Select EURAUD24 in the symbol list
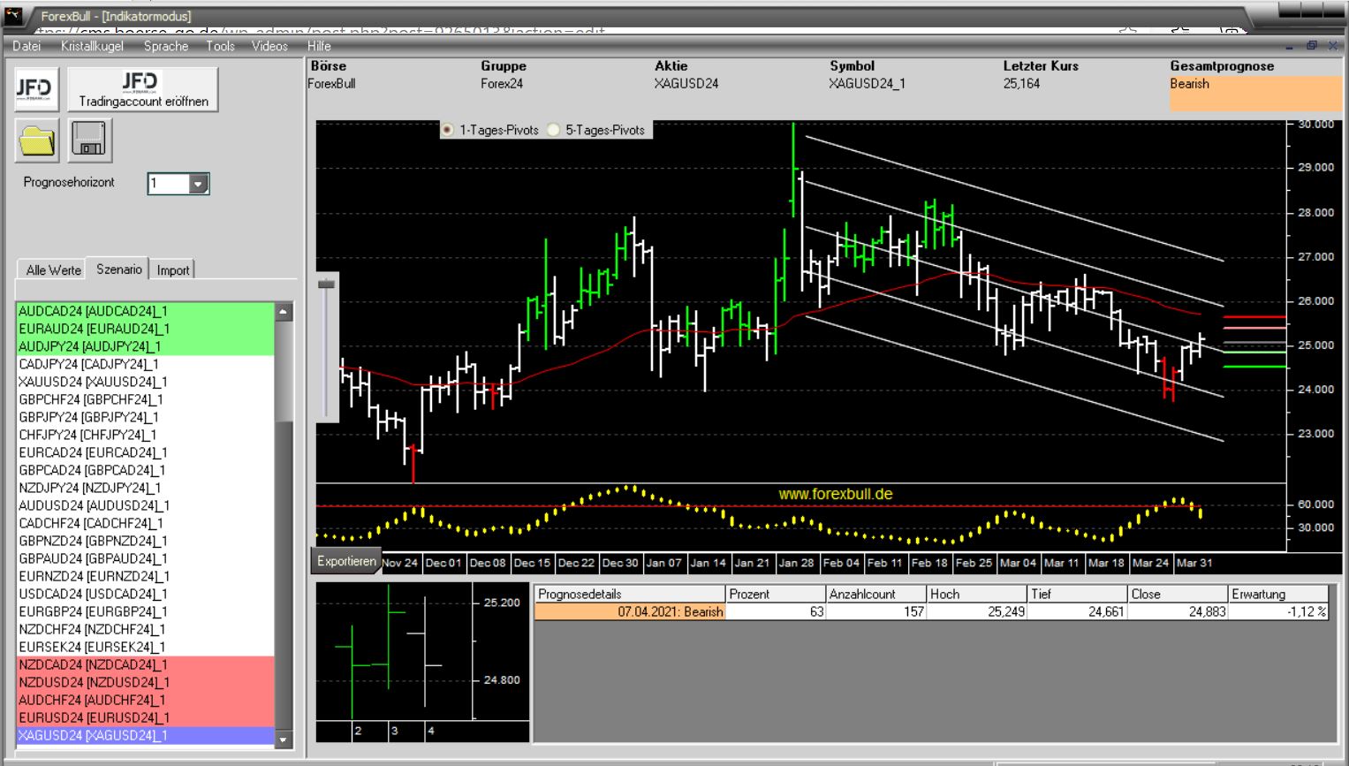 point(146,329)
